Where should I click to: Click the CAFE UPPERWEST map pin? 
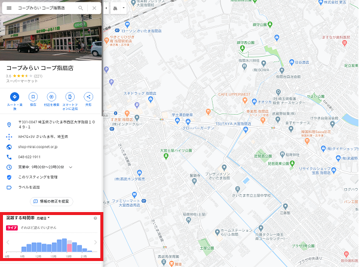tap(245, 100)
